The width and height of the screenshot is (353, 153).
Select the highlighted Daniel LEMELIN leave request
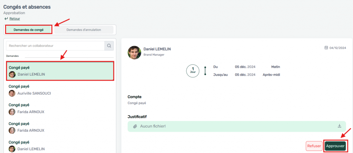point(60,71)
